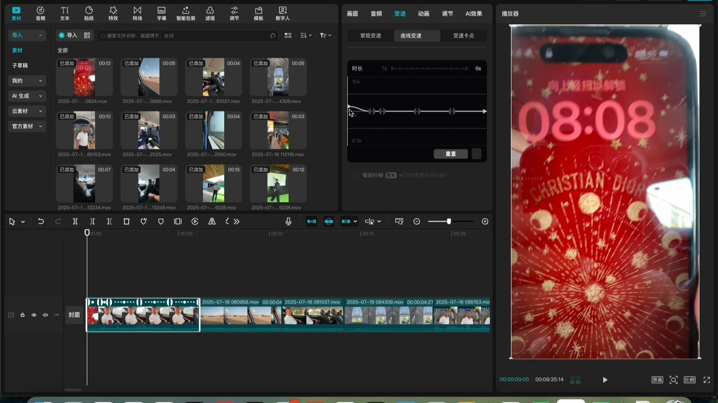Open the linkage options dropdown arrow

tap(355, 221)
